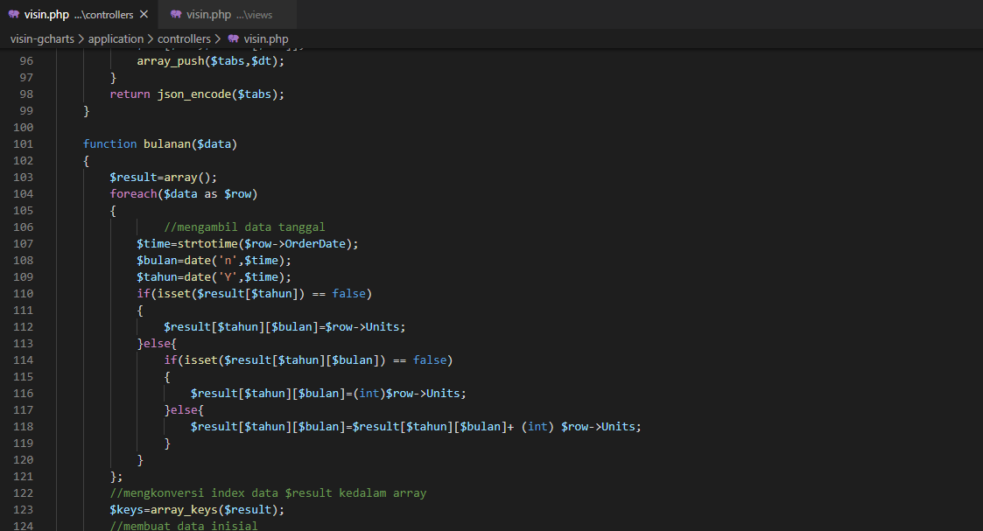Click PHP file icon in breadcrumb bar
Screen dimensions: 983x531
233,38
